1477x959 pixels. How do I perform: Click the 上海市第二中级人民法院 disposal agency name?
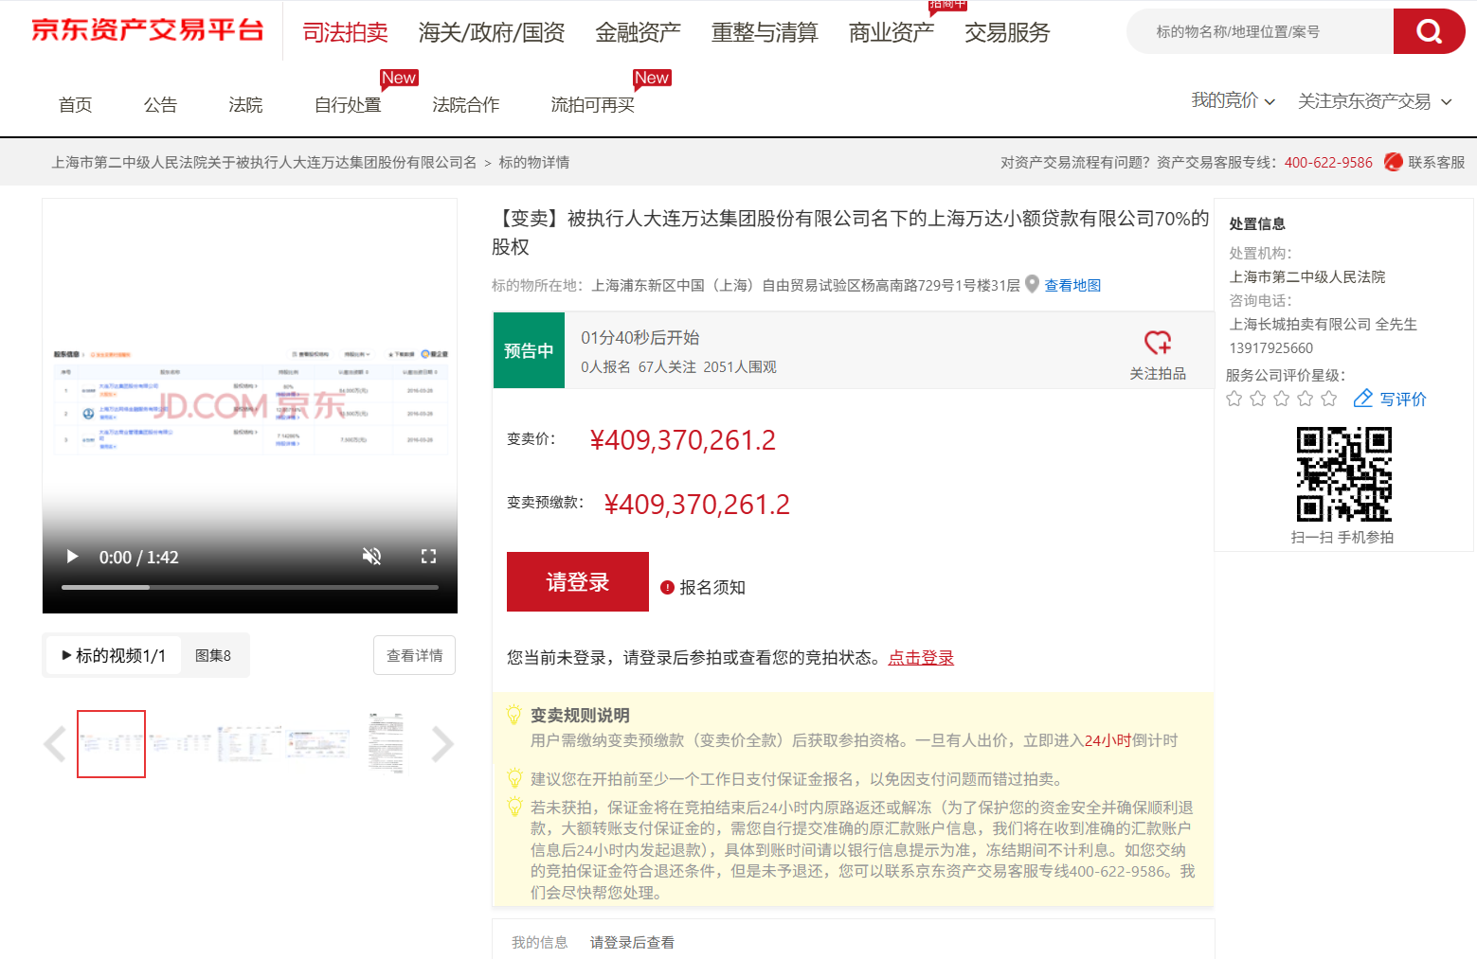(x=1307, y=276)
